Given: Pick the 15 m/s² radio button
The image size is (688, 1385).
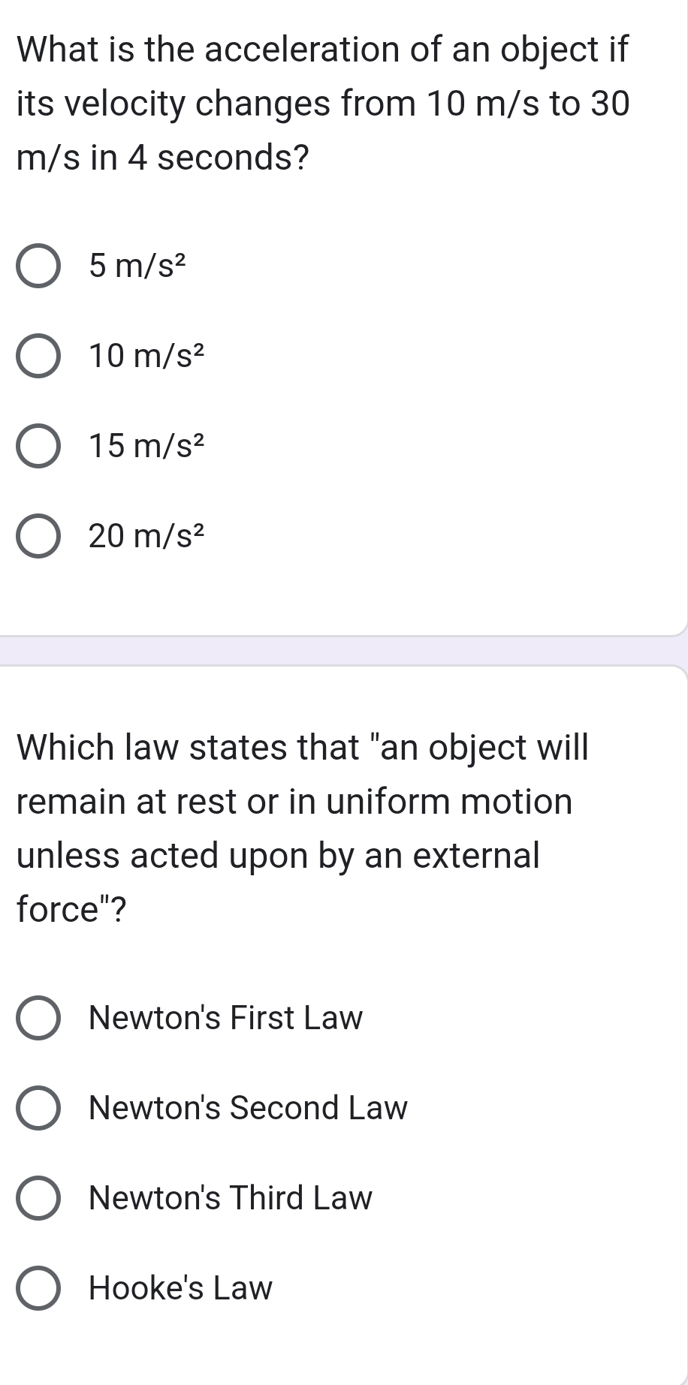Looking at the screenshot, I should (x=38, y=446).
